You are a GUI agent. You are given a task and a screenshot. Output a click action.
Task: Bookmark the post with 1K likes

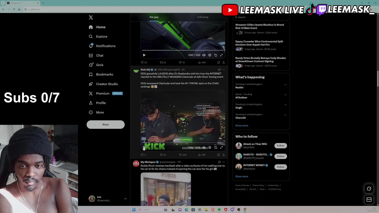click(x=219, y=62)
